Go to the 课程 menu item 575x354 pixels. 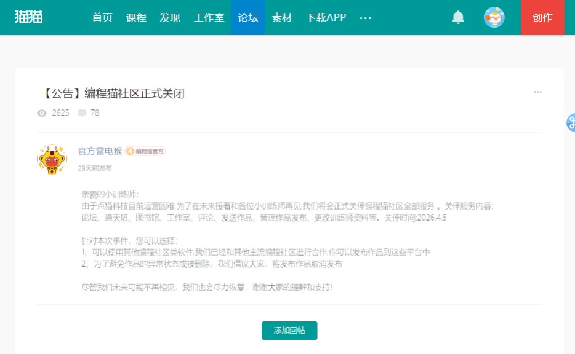[136, 17]
